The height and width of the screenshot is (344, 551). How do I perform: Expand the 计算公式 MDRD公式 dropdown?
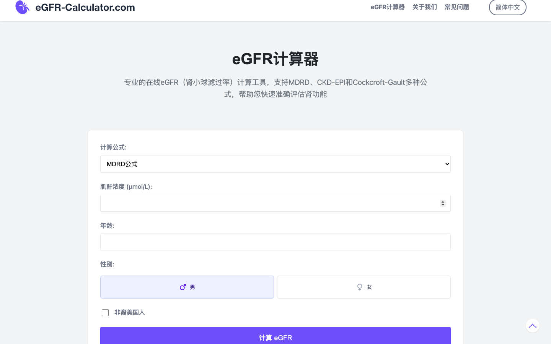pos(275,164)
